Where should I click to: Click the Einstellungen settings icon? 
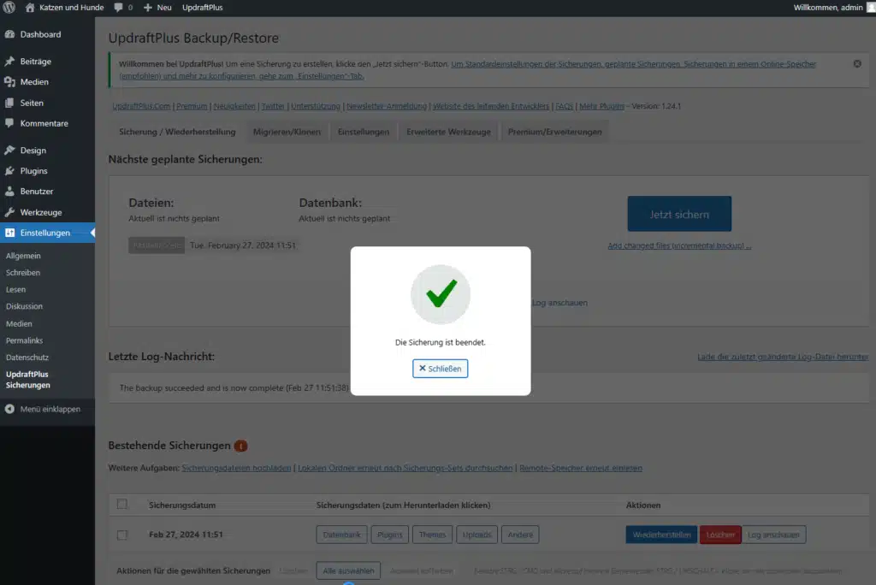click(x=9, y=233)
